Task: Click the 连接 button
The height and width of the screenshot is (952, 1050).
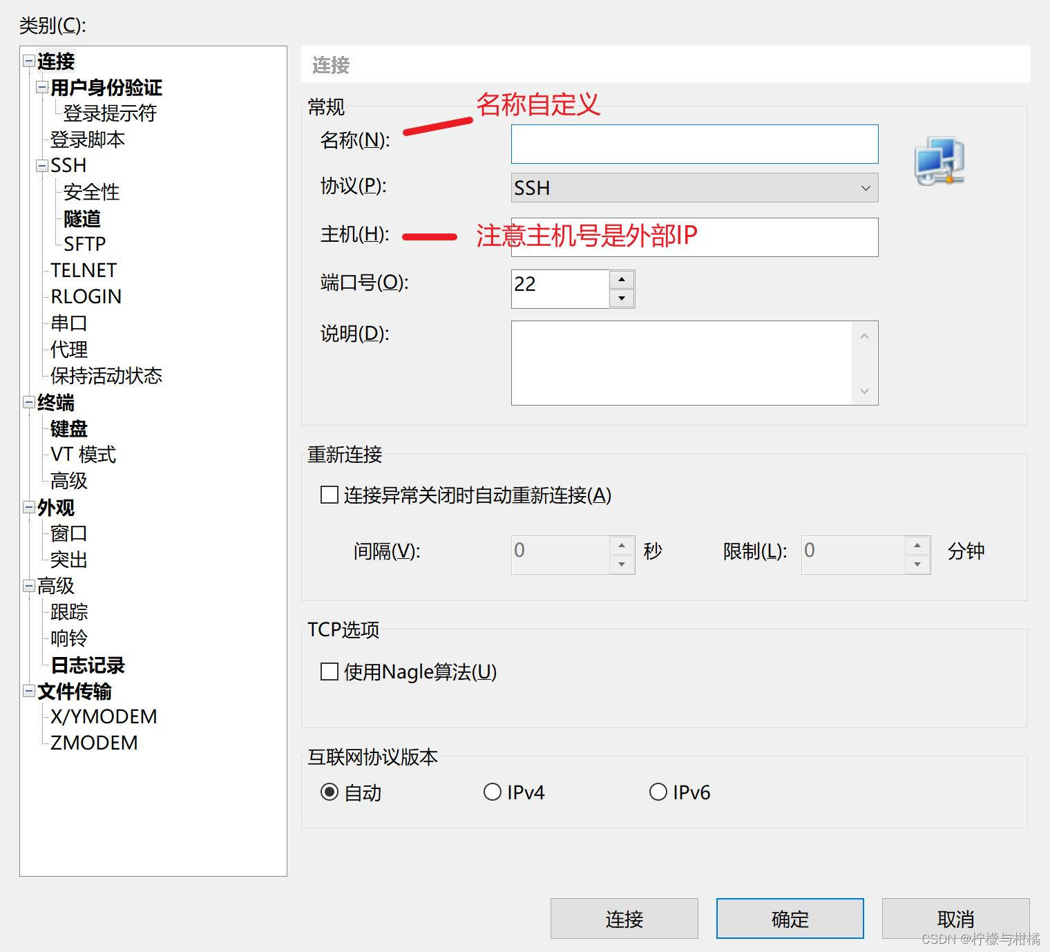Action: 623,918
